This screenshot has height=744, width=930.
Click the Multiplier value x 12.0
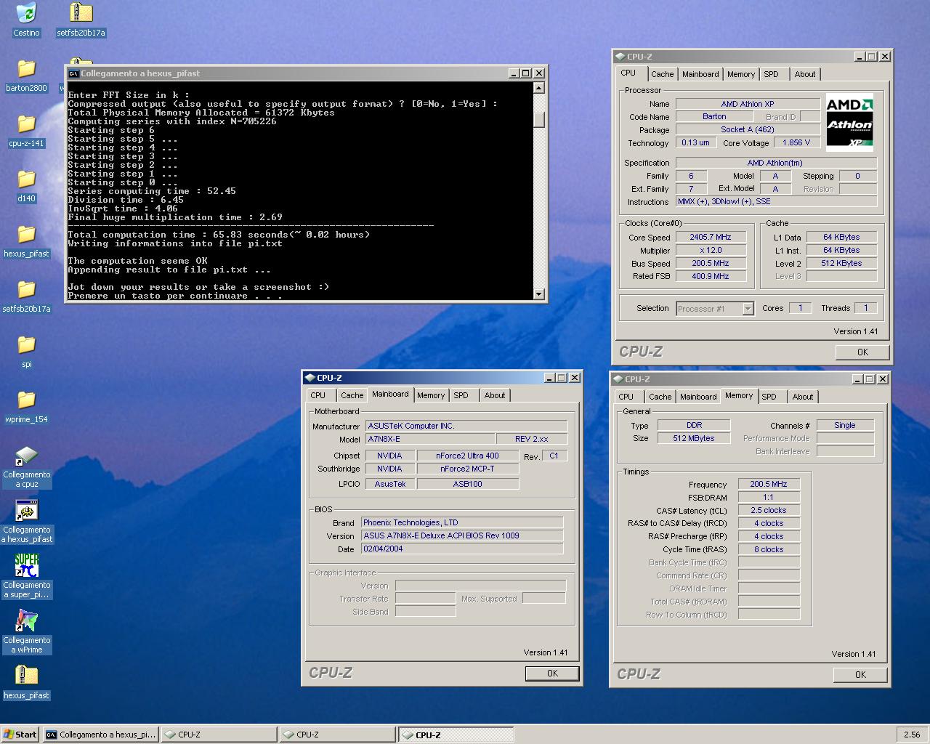click(x=711, y=250)
